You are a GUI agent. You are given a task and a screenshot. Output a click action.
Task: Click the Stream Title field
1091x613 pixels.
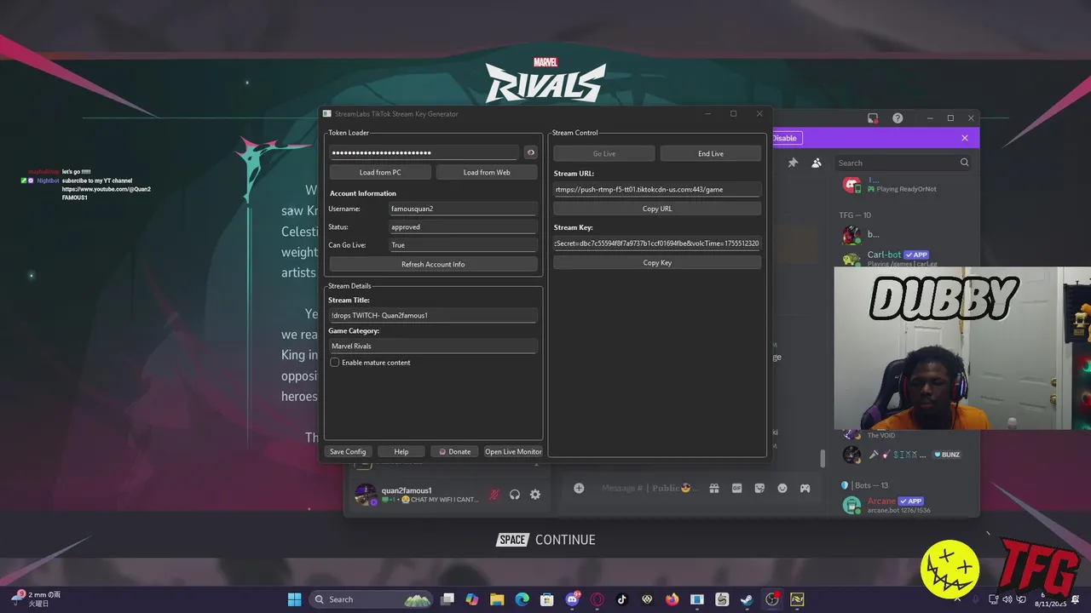[433, 315]
